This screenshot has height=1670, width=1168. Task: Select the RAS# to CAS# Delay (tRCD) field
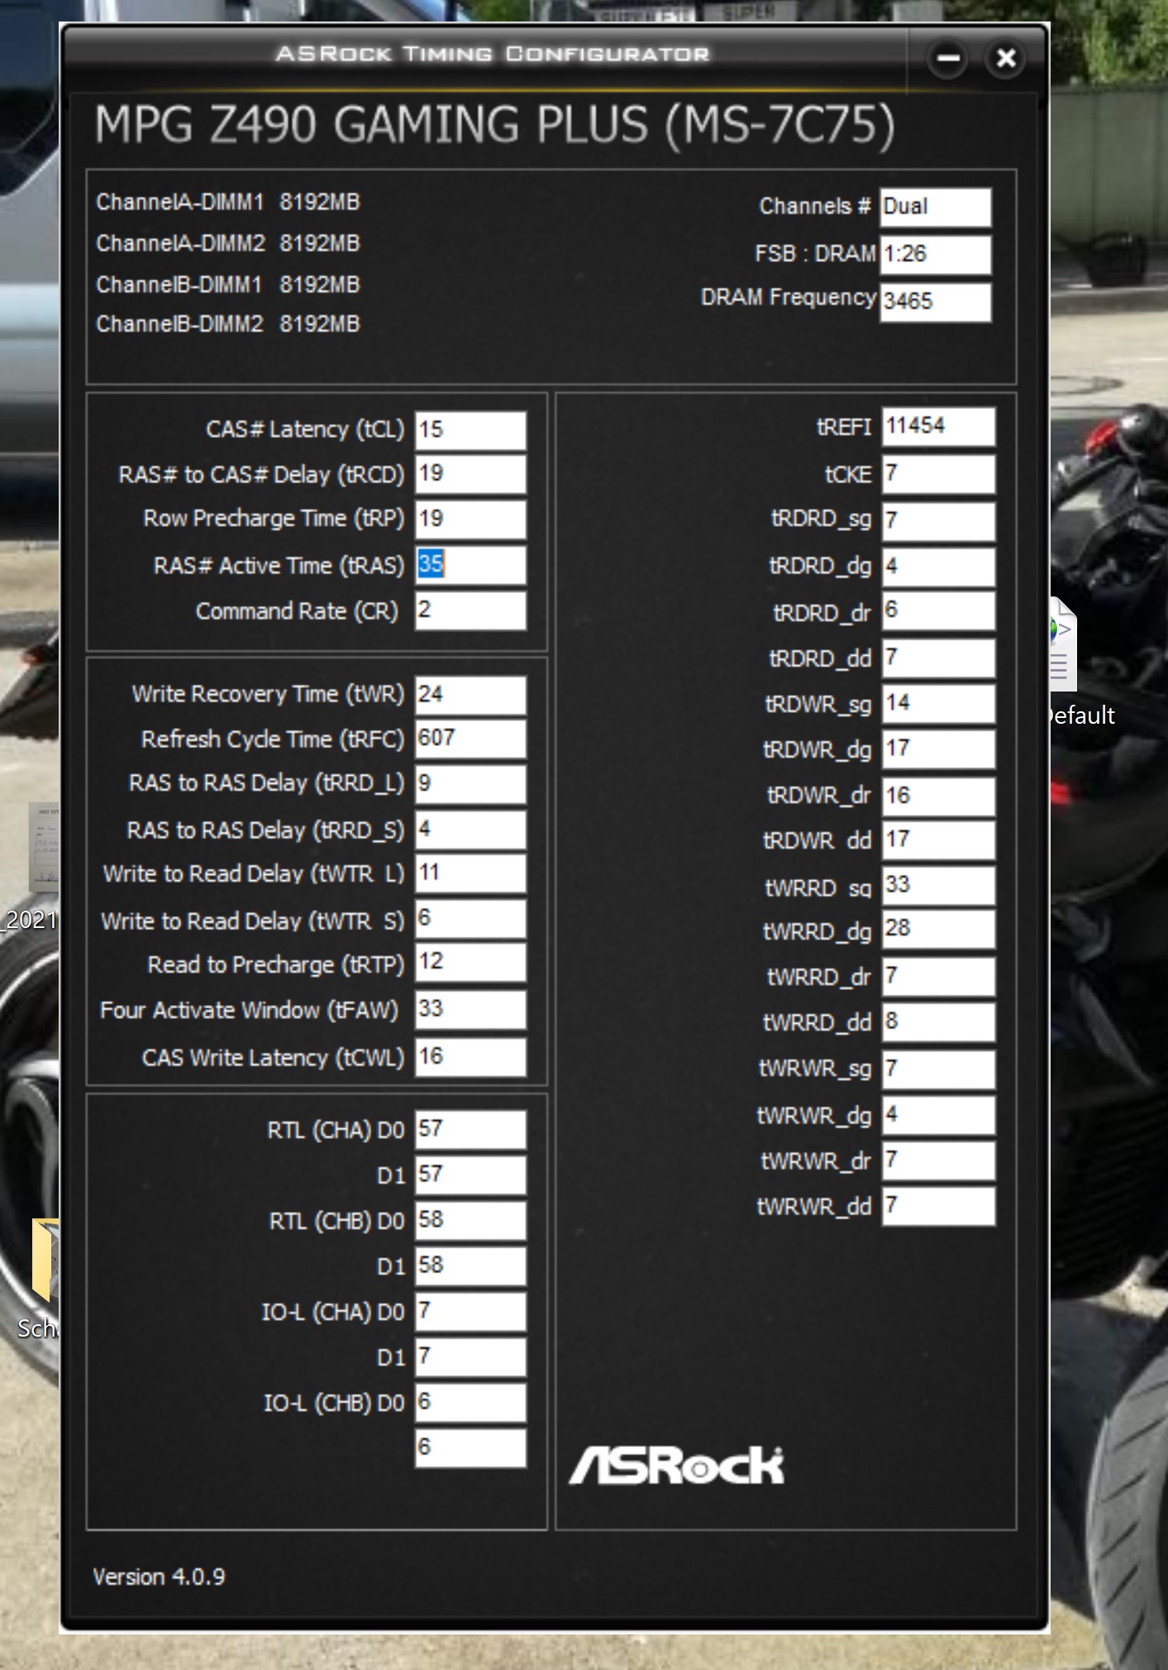470,475
